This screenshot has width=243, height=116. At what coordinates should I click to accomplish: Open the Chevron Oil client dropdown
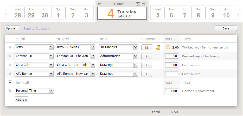coord(51,56)
